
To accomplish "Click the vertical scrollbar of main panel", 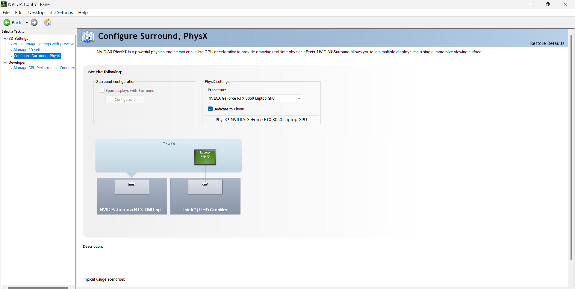I will pos(571,147).
